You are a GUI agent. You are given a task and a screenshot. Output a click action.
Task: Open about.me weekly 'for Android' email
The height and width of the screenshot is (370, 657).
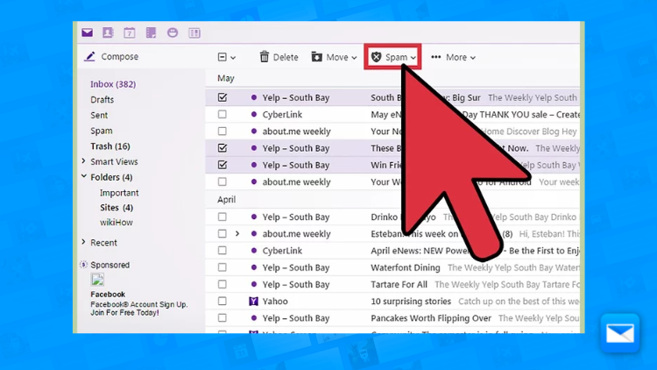coord(392,181)
